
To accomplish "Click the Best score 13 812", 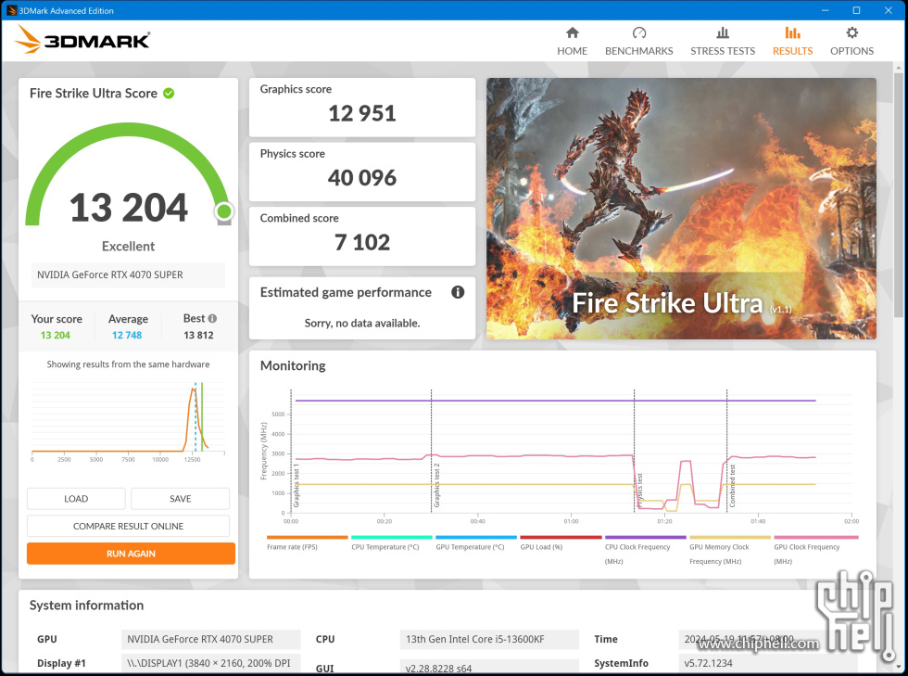I will pos(198,335).
